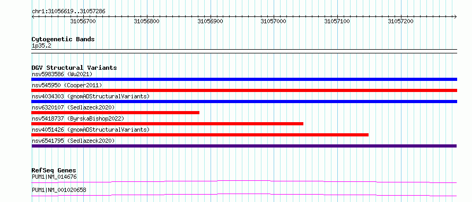Click ruler position 31057200
This screenshot has height=202, width=472.
[400, 21]
